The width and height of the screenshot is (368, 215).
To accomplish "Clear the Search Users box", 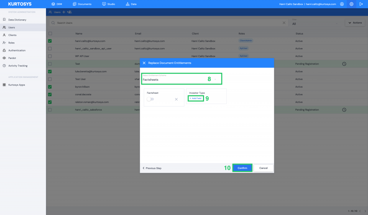I will pos(284,23).
